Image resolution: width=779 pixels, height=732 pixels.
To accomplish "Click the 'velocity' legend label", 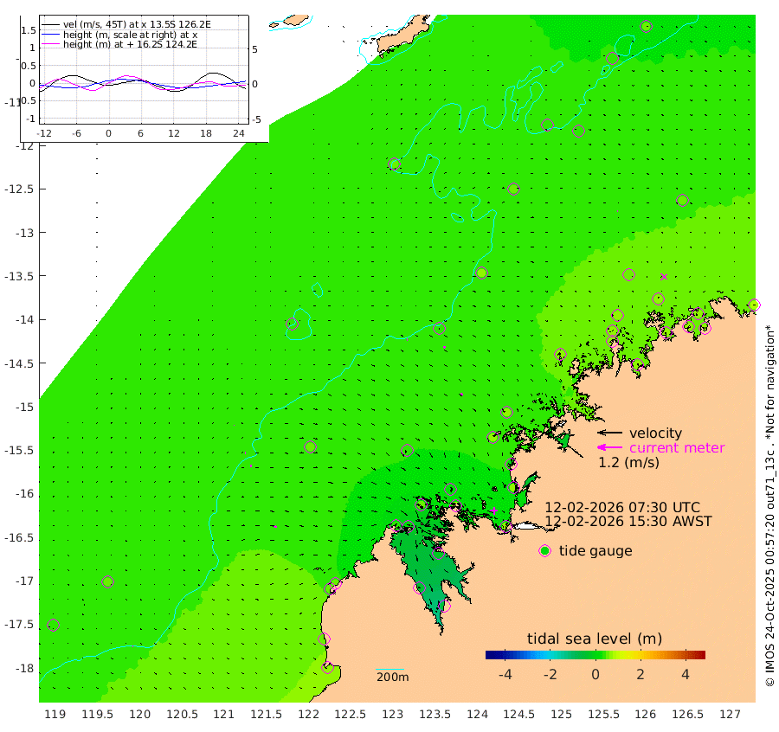I will tap(656, 433).
